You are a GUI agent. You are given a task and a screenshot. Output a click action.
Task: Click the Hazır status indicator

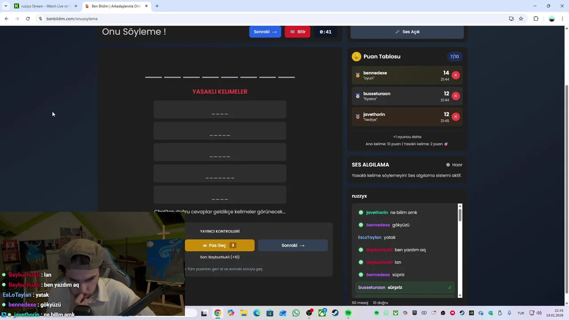click(454, 165)
